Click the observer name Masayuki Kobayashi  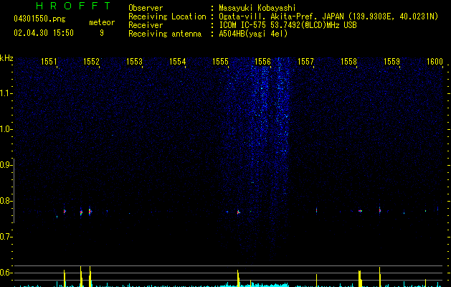coord(257,8)
